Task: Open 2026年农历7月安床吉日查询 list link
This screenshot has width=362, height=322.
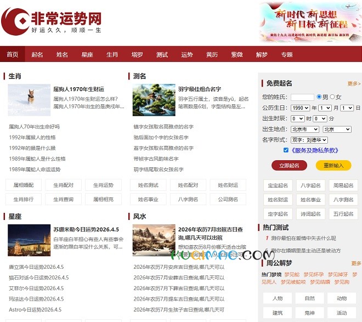Action: (x=179, y=267)
